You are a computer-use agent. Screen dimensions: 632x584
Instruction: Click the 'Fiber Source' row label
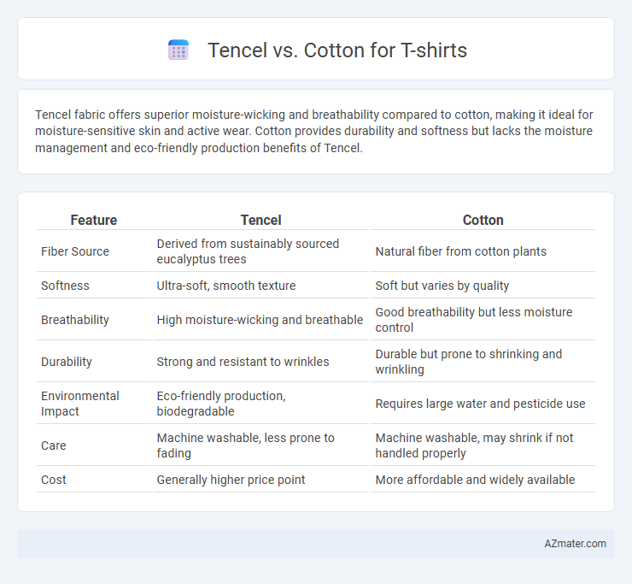75,251
